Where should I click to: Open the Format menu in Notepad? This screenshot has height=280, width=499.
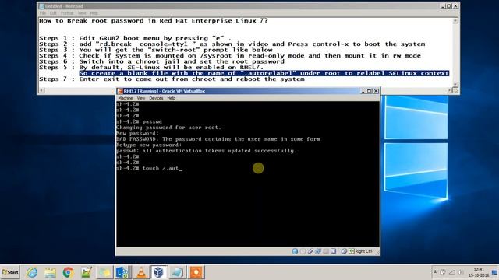tap(67, 13)
